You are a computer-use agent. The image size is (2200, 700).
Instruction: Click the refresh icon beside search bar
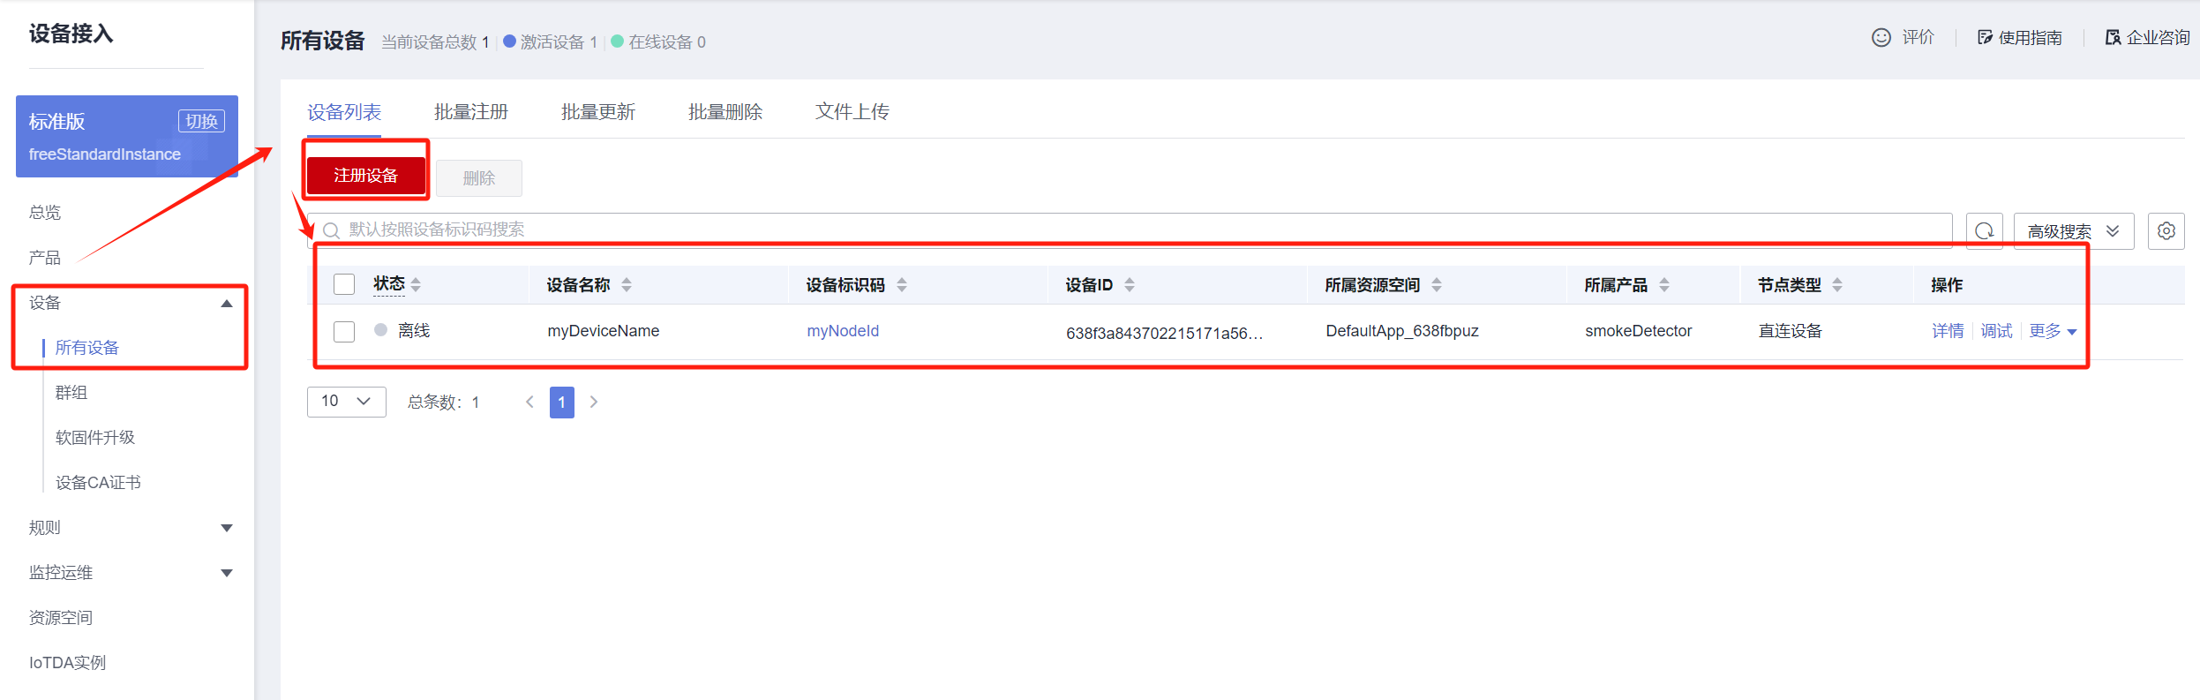[1984, 231]
